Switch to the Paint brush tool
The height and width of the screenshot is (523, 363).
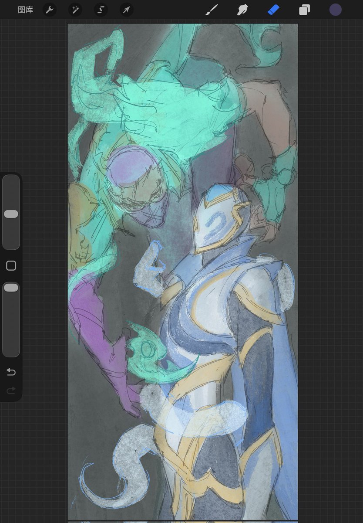pos(212,9)
